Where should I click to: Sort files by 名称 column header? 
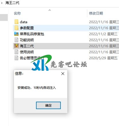point(17,13)
